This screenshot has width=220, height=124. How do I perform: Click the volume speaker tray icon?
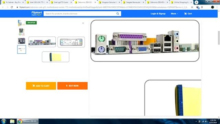tap(206, 122)
